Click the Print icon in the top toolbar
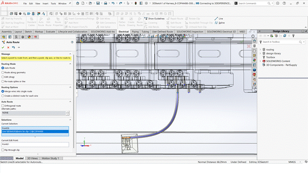 [x=106, y=4]
